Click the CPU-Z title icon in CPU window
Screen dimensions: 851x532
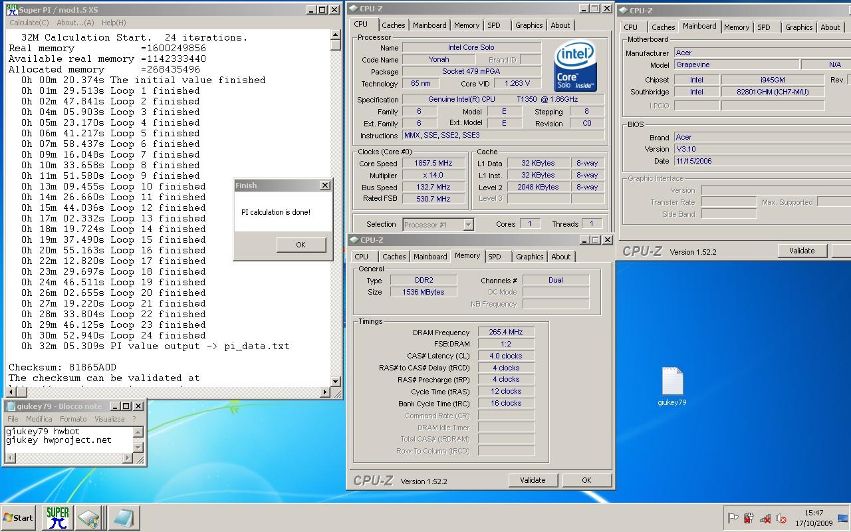point(353,9)
